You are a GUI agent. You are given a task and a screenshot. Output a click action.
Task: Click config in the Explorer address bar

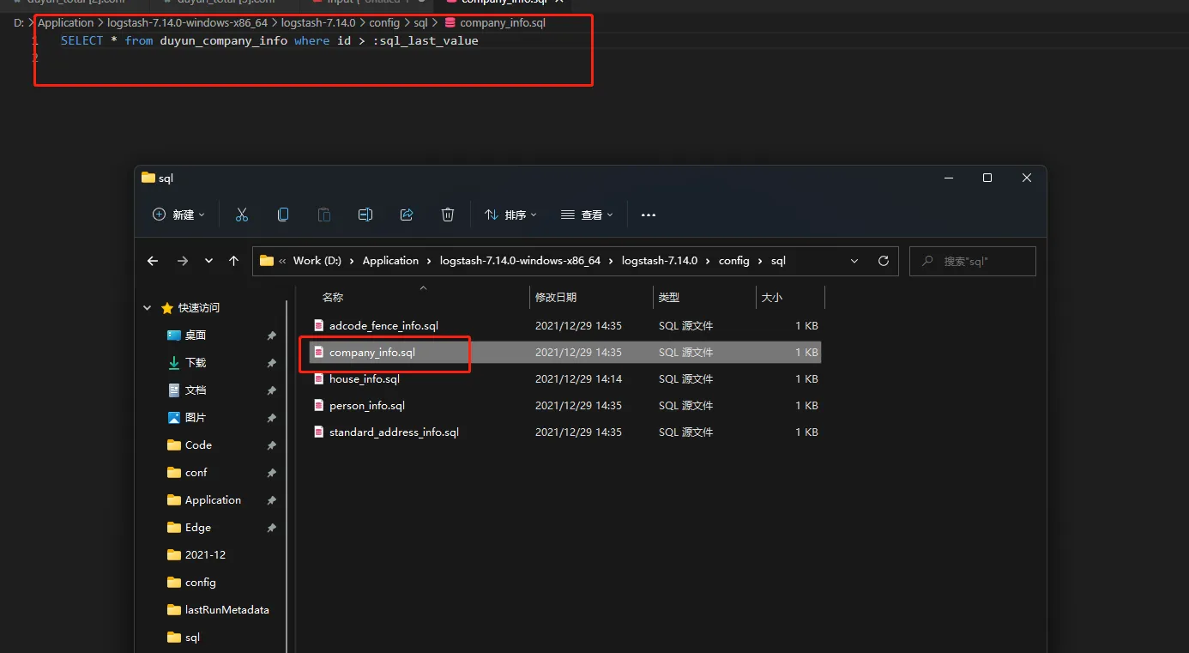click(x=733, y=261)
